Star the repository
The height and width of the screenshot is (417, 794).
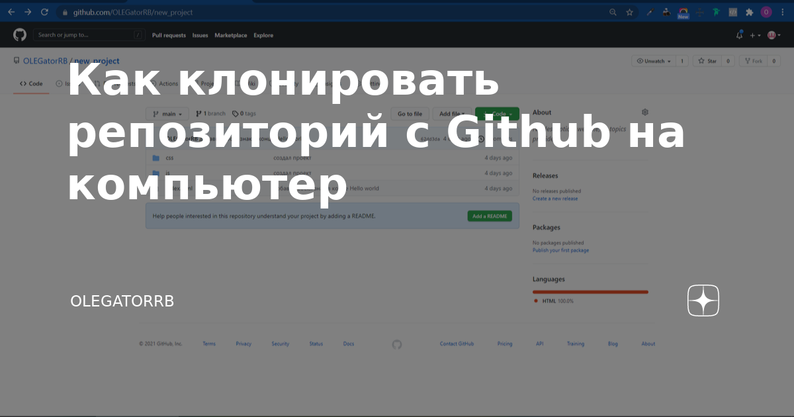tap(707, 61)
